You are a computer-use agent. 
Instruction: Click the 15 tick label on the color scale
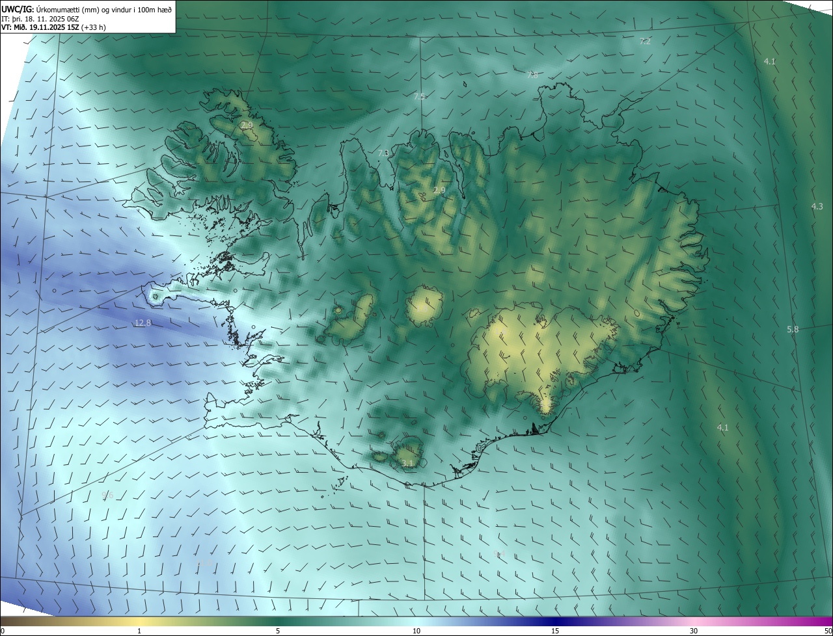pyautogui.click(x=555, y=631)
